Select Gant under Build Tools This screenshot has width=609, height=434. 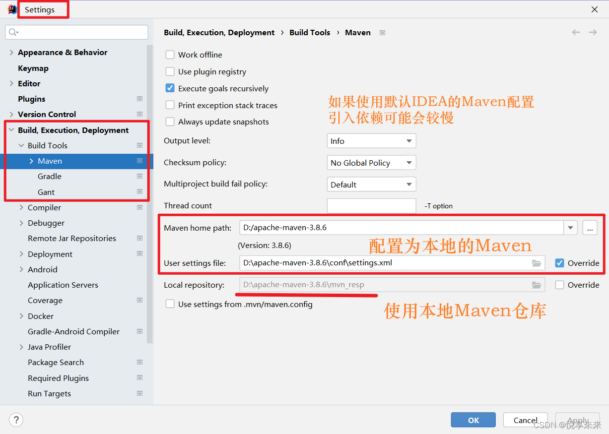(x=46, y=192)
